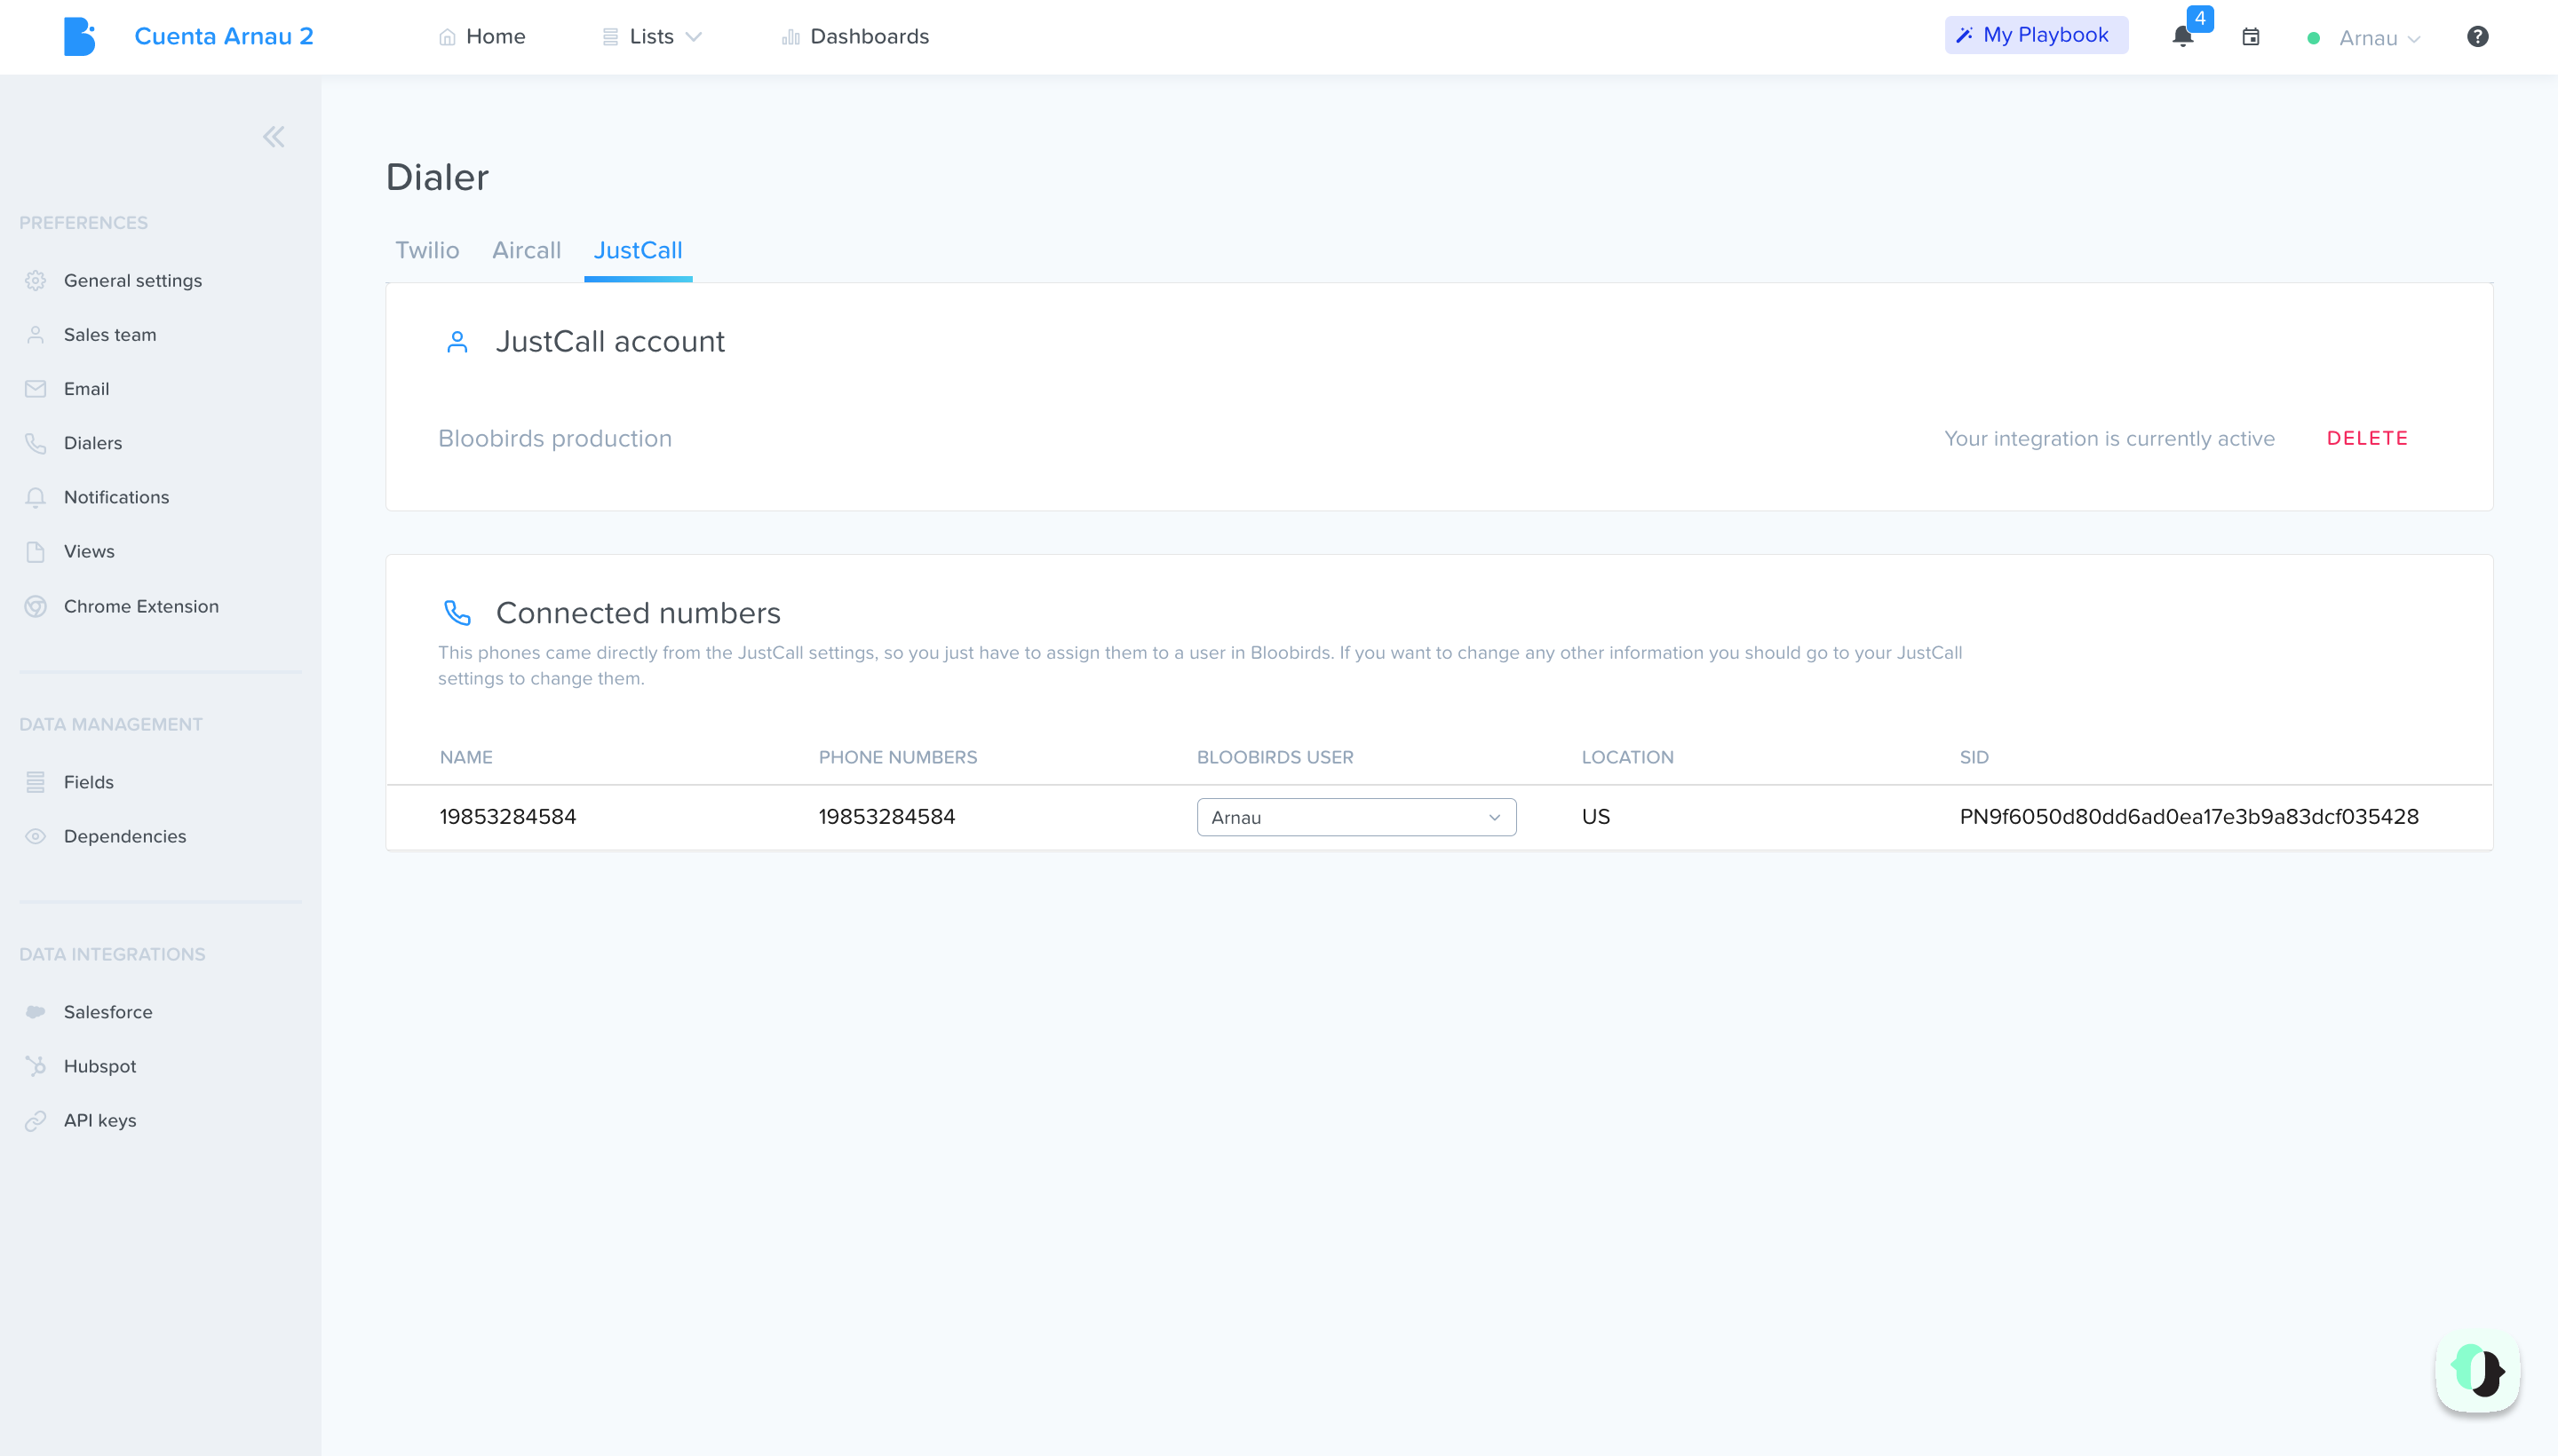Open Chrome Extension settings
This screenshot has width=2558, height=1456.
point(141,606)
